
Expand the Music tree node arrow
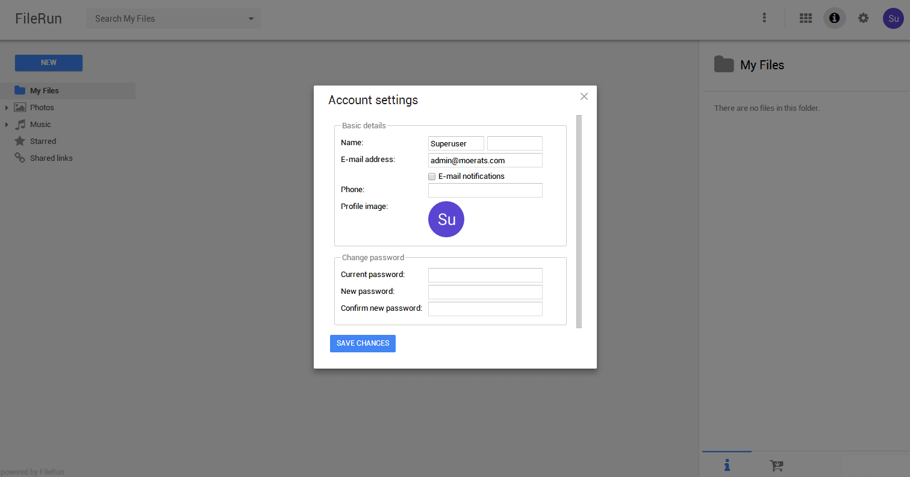pos(7,125)
